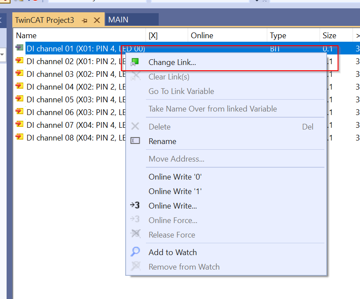Click the DI channel 07 input variable icon
The image size is (360, 299).
point(19,124)
